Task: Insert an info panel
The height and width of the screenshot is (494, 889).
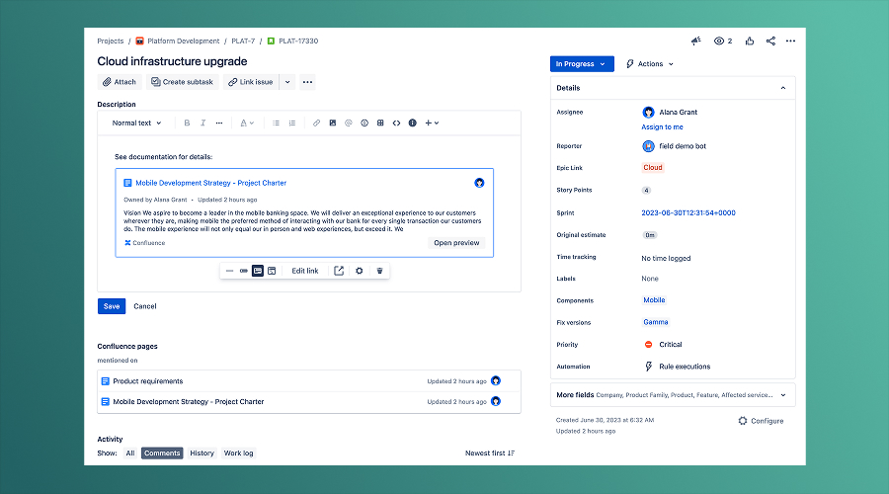Action: pos(413,123)
